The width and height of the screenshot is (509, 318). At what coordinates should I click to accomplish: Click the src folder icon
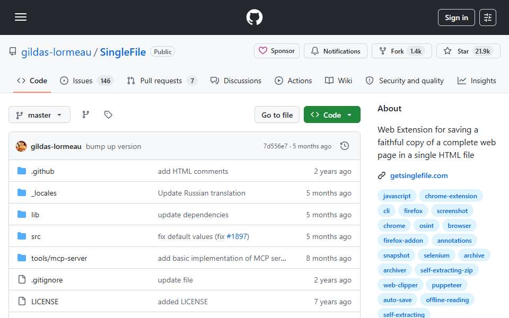point(22,236)
